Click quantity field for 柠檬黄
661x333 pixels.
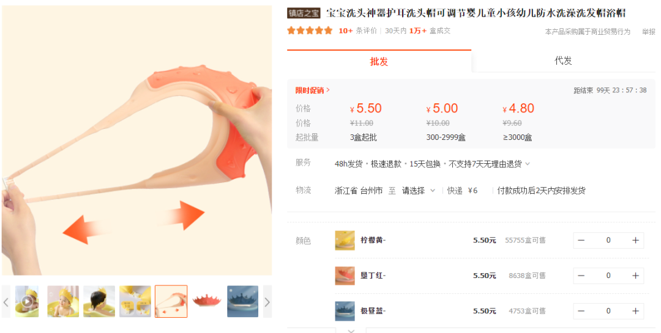[x=608, y=240]
